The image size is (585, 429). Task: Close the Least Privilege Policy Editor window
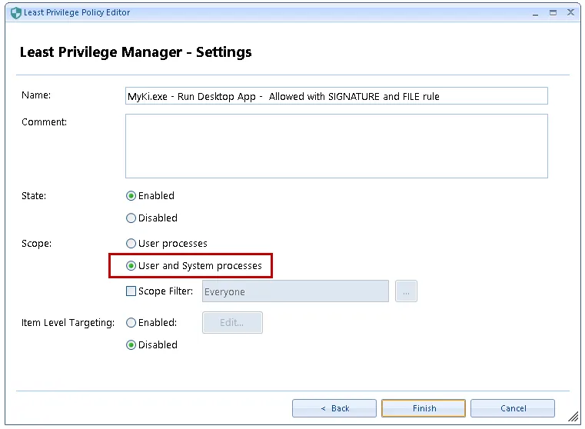571,12
